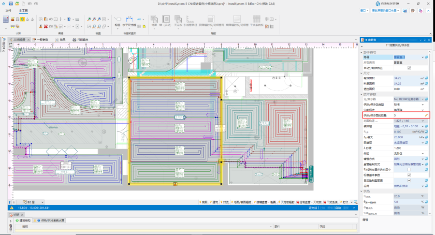Toggle the 自动绘制盘管图 checkbox
The height and width of the screenshot is (235, 435).
pos(409,180)
